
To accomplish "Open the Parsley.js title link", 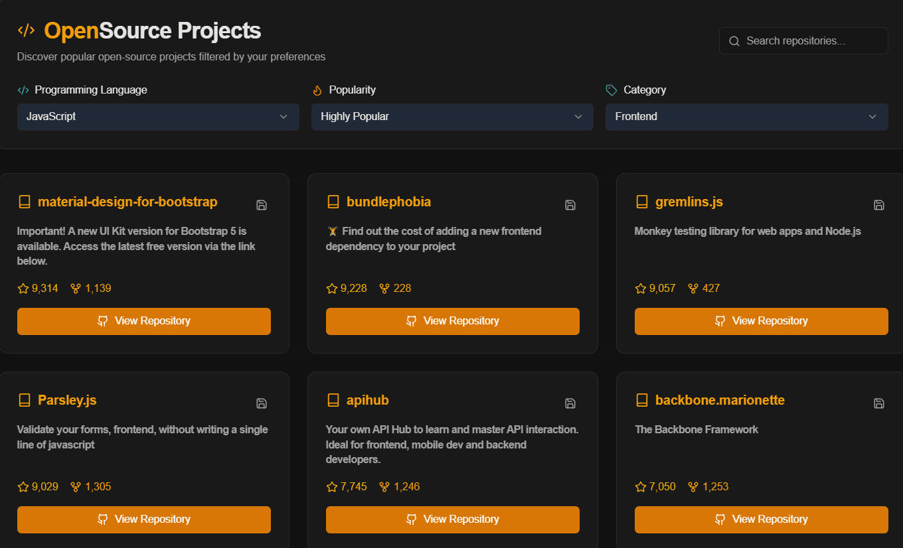I will tap(67, 400).
